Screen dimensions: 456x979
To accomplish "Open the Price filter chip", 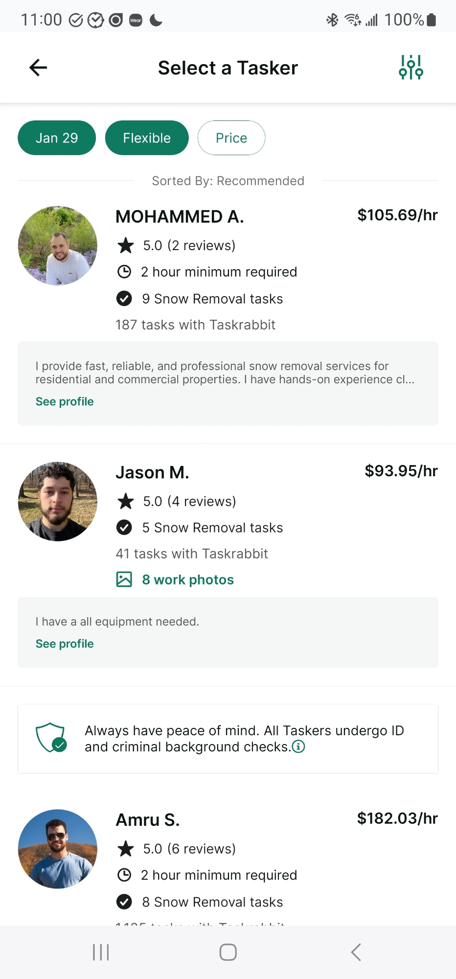I will (x=231, y=138).
